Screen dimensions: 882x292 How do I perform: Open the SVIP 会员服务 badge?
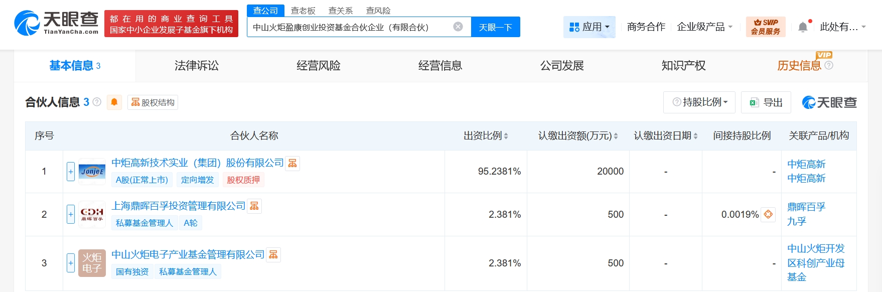click(765, 27)
